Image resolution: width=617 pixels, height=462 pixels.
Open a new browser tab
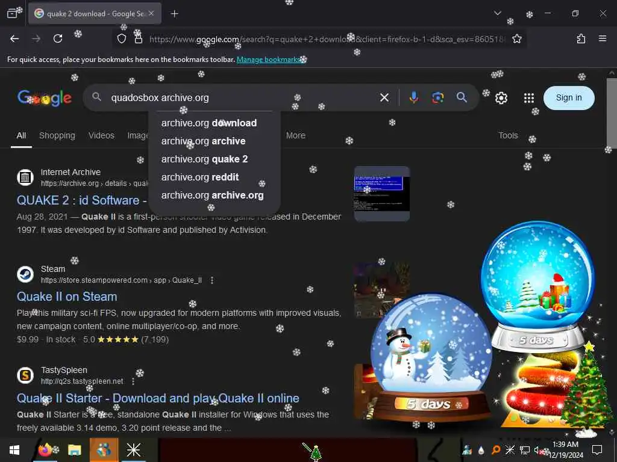coord(174,14)
